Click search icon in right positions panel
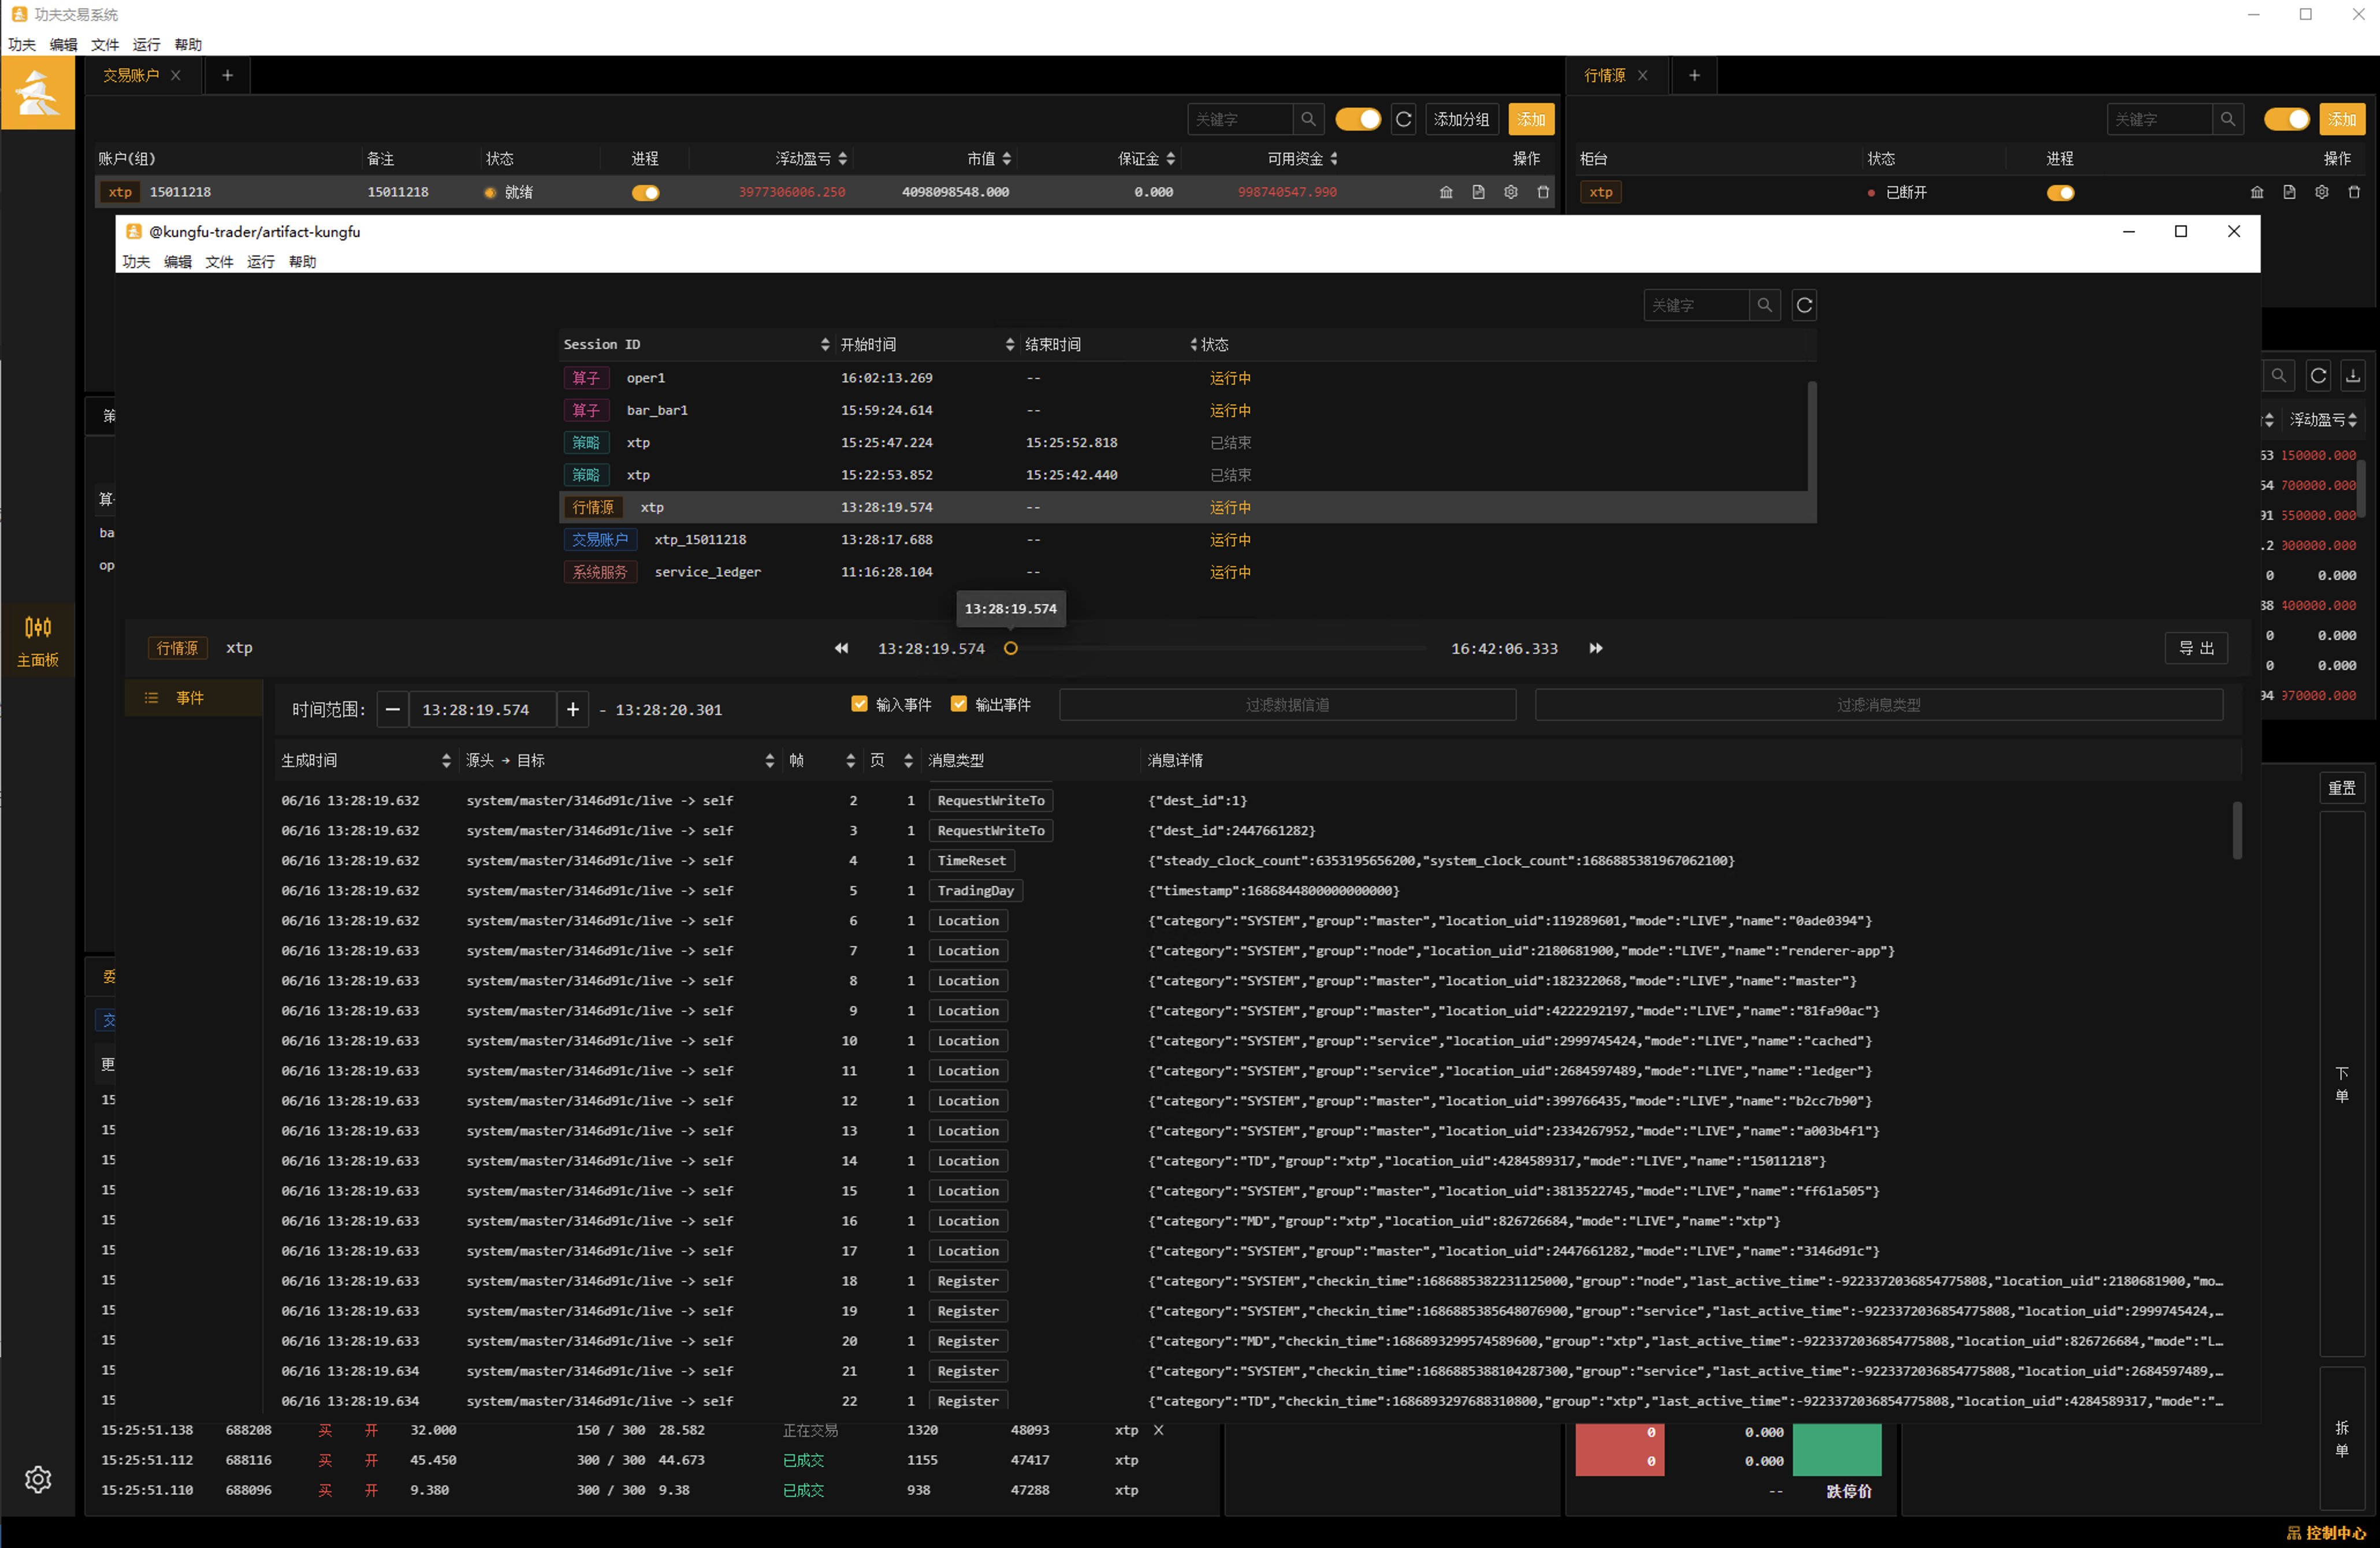Viewport: 2380px width, 1548px height. pyautogui.click(x=2278, y=376)
